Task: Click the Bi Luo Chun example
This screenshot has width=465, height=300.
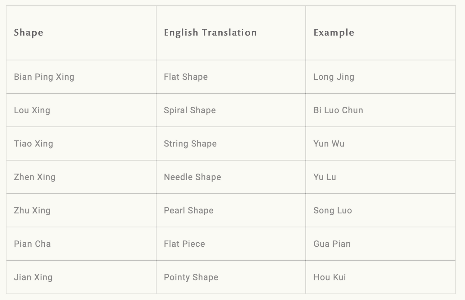Action: click(338, 110)
